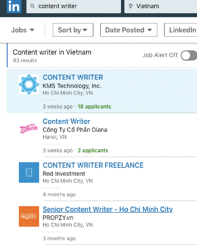Viewport: 197px width, 245px height.
Task: Open the PROPZY company logo
Action: point(29,216)
